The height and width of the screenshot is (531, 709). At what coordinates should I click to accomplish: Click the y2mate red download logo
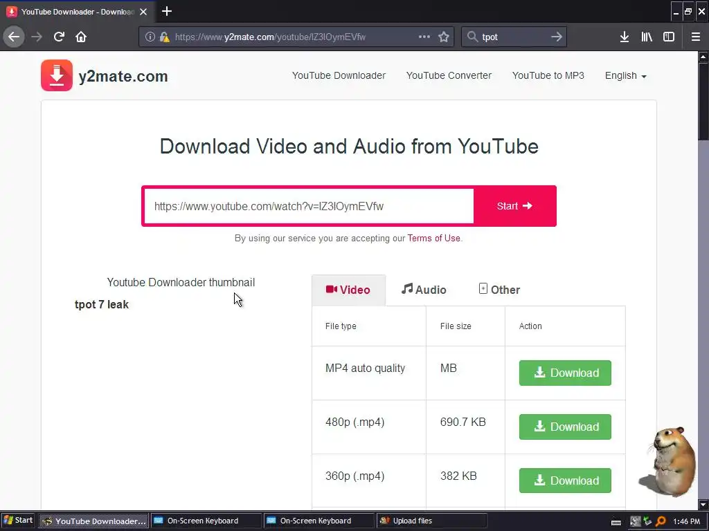click(57, 75)
